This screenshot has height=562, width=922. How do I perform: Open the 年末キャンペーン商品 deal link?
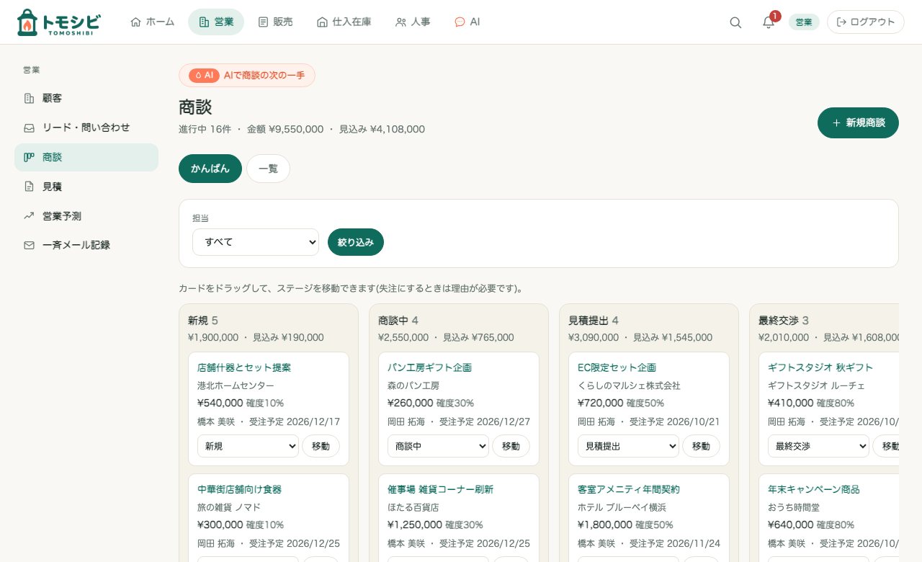click(814, 489)
